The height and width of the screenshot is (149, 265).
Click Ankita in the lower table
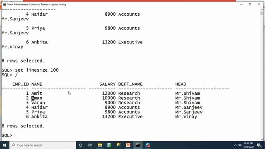click(39, 117)
